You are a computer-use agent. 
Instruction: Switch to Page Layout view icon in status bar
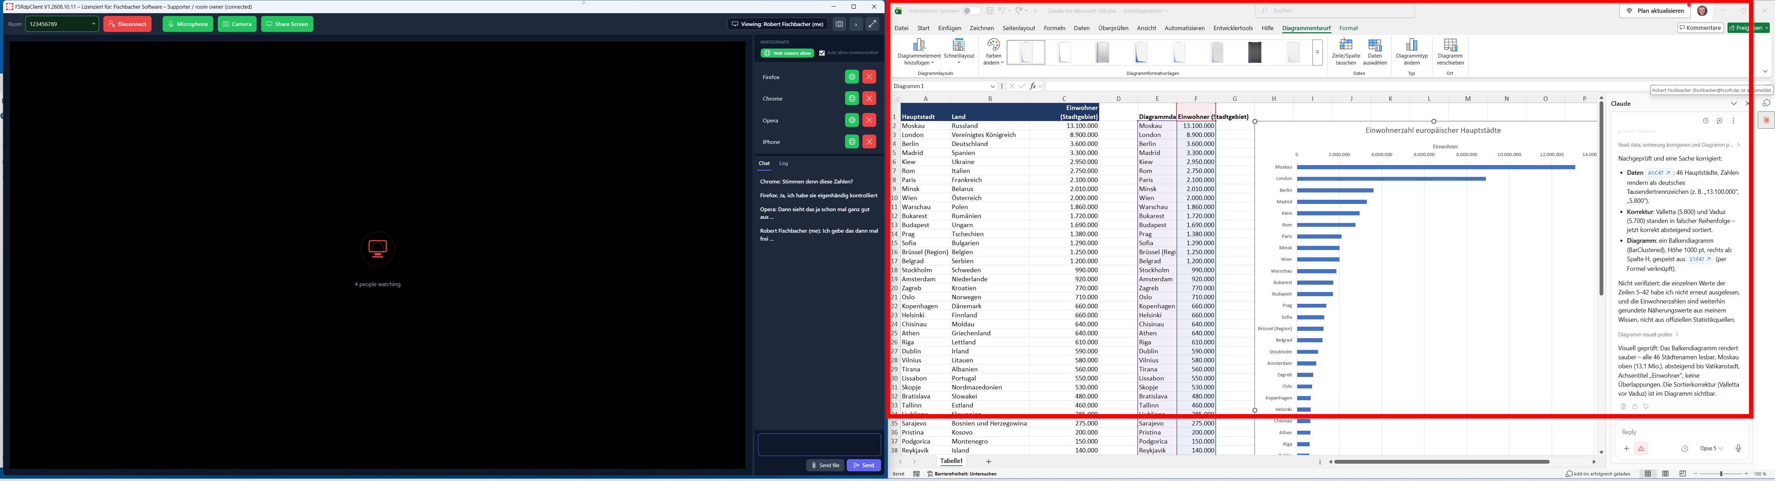click(x=1665, y=474)
